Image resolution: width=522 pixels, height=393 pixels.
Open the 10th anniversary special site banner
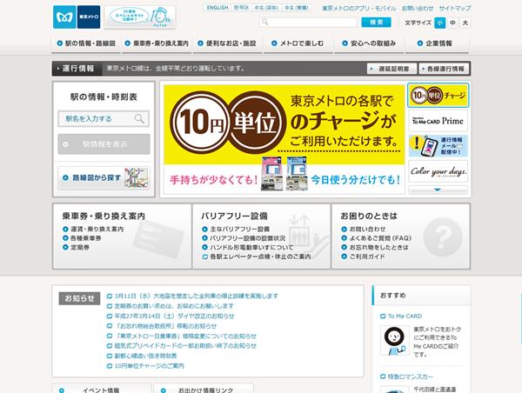[140, 17]
